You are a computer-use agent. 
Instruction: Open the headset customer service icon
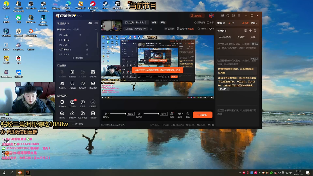228,16
